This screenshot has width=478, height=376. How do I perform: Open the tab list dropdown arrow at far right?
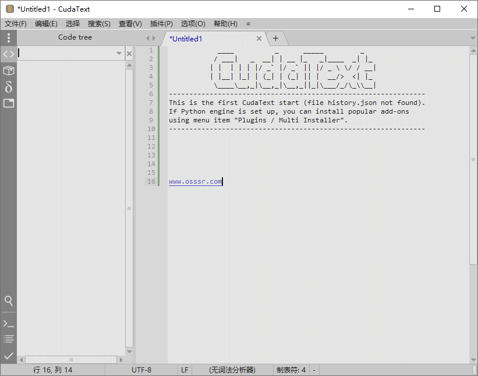click(472, 38)
